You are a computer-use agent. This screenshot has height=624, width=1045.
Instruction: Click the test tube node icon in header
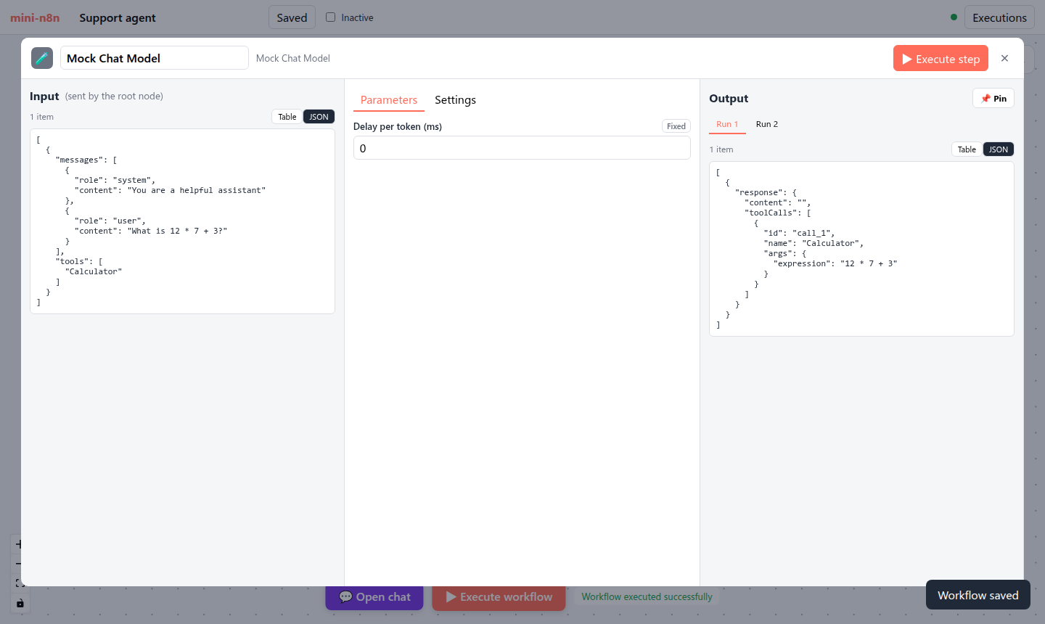pyautogui.click(x=42, y=58)
